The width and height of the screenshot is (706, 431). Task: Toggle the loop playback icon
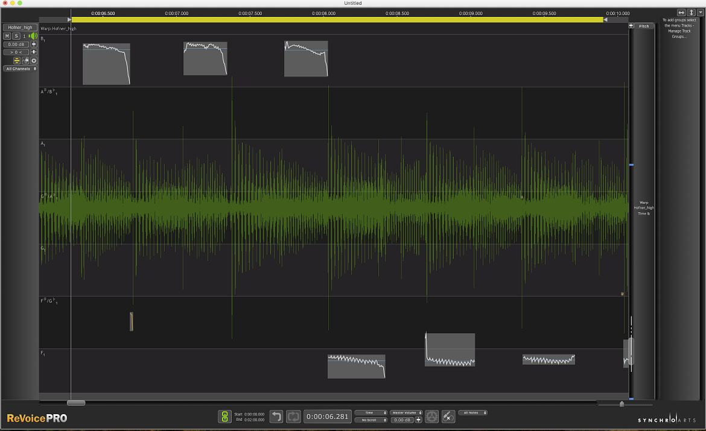pos(293,417)
